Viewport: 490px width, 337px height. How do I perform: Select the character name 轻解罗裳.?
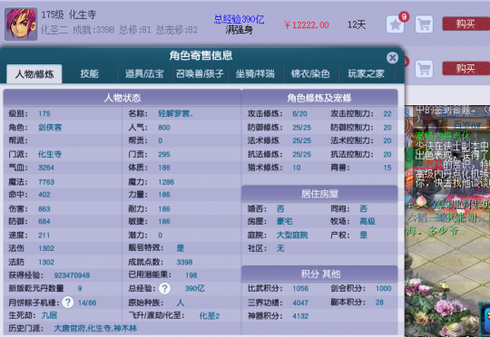[x=175, y=113]
